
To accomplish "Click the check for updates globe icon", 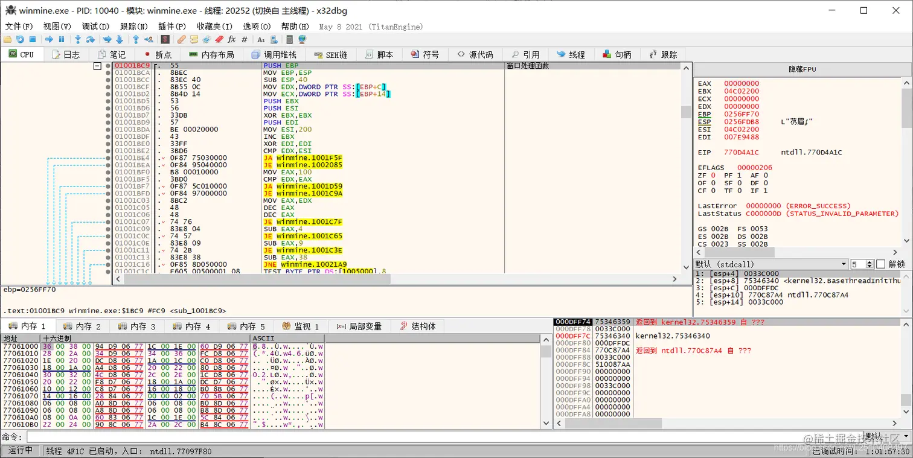I will [x=302, y=39].
